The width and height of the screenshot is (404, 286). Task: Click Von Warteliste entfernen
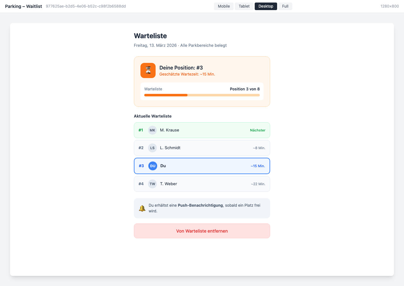pyautogui.click(x=202, y=231)
